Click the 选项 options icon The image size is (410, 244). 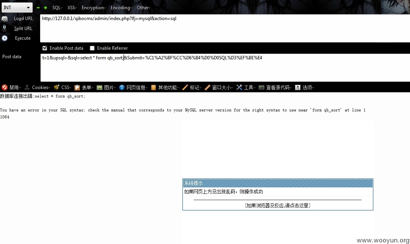297,88
